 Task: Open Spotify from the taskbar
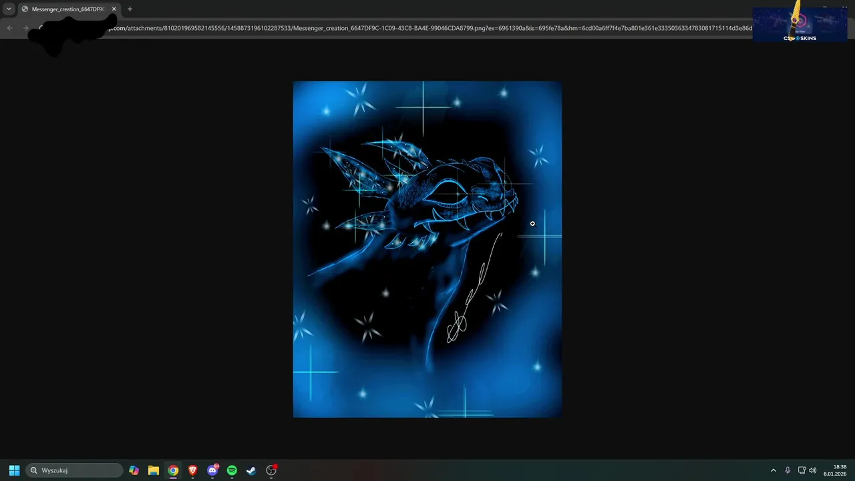(232, 470)
